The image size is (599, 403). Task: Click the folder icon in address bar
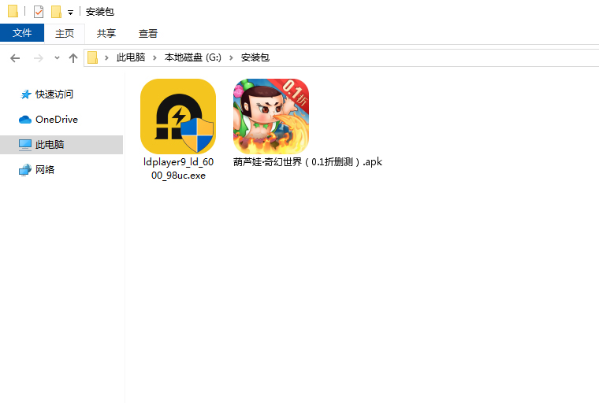[93, 57]
